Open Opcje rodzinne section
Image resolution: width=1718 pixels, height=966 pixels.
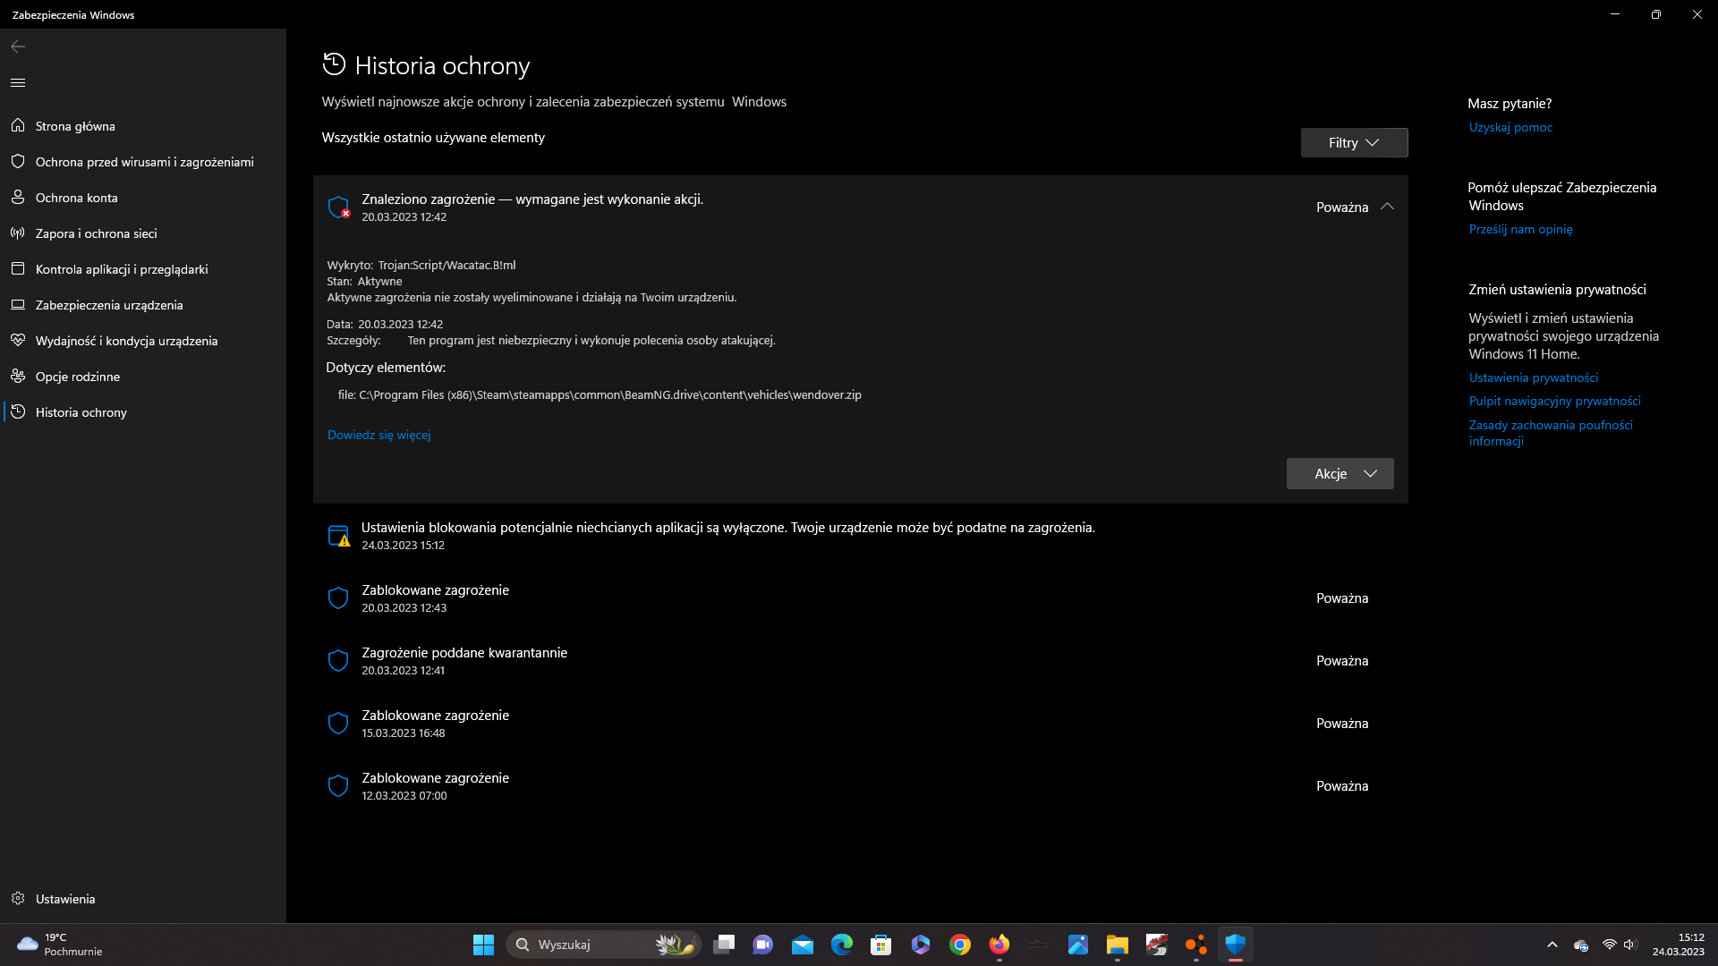pyautogui.click(x=143, y=377)
